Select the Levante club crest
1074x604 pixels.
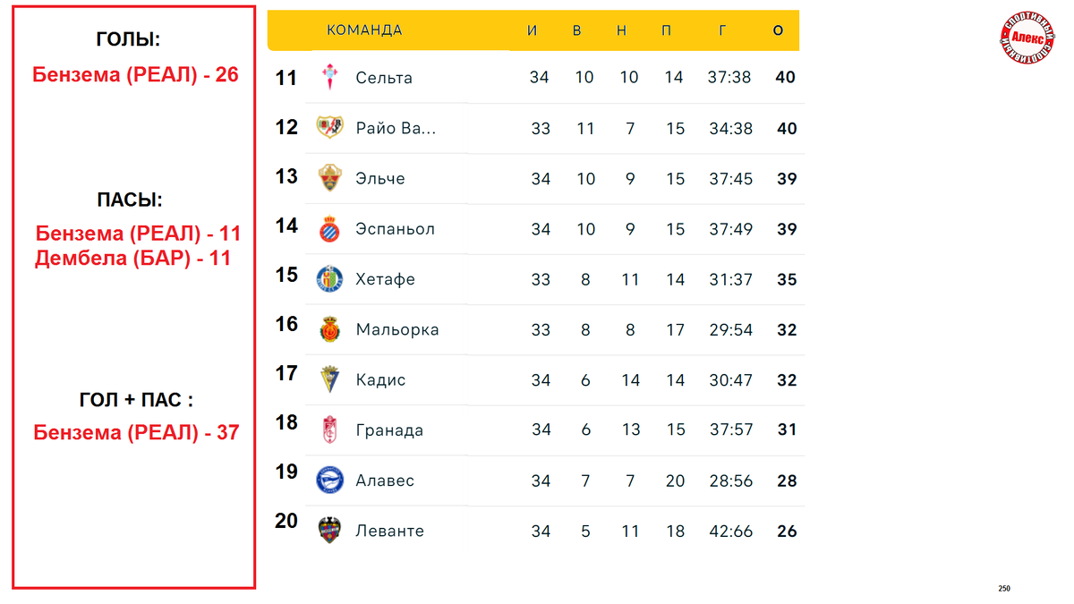tap(329, 531)
